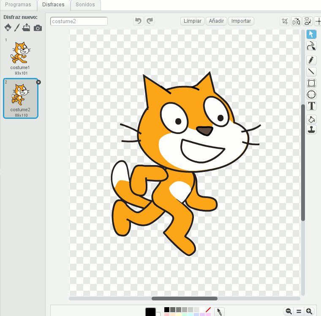
Task: Flip costume up-down
Action: pos(307,21)
